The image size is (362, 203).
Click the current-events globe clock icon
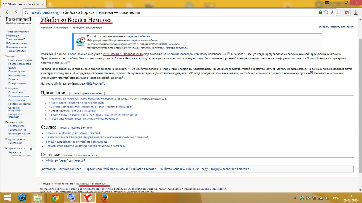click(81, 42)
